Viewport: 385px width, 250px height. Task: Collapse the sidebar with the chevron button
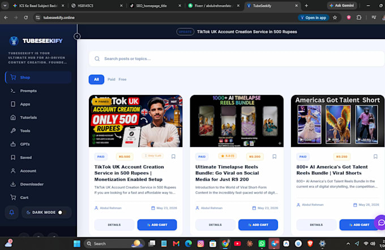tap(77, 37)
